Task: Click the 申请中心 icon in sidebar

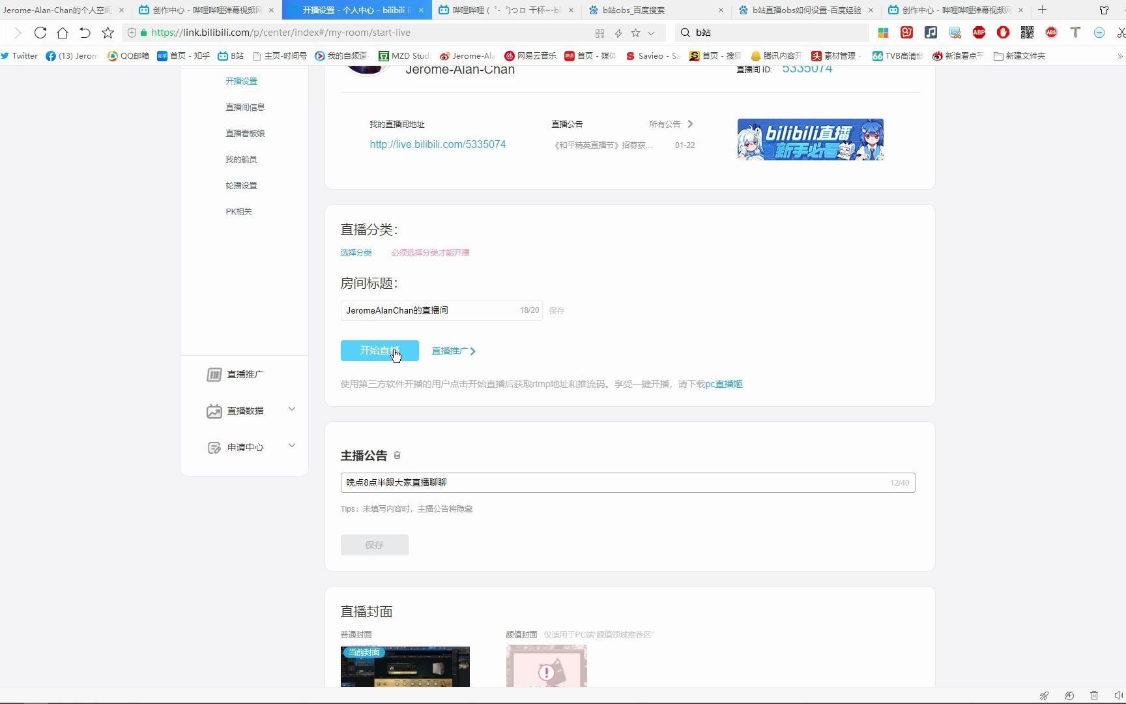Action: coord(214,448)
